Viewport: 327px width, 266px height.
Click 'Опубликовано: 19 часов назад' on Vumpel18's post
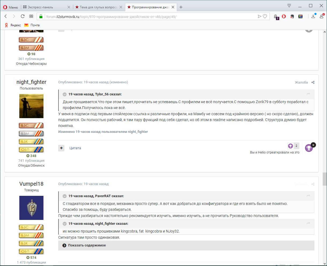tap(83, 184)
